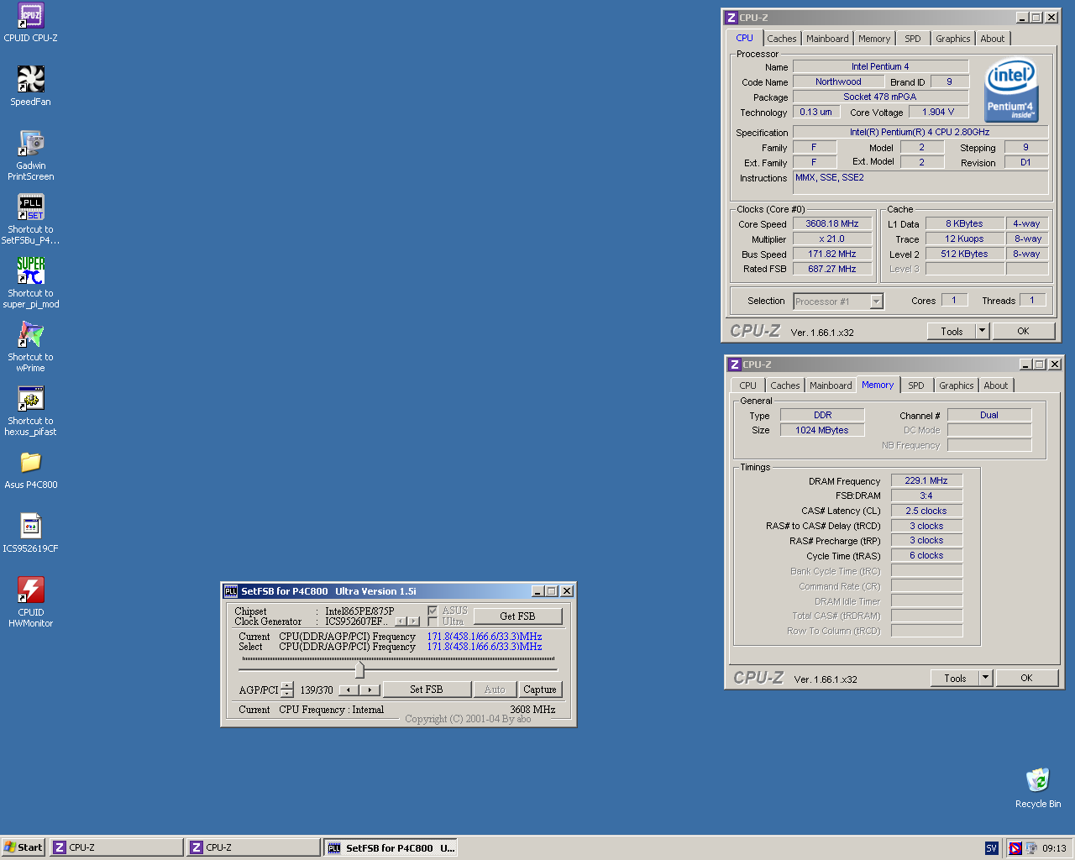Switch to Caches tab in lower CPU-Z
The image size is (1075, 860).
click(785, 385)
